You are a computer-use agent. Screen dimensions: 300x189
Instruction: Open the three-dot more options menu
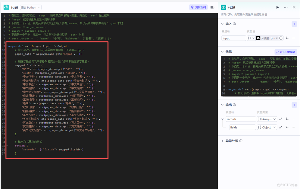click(286, 7)
